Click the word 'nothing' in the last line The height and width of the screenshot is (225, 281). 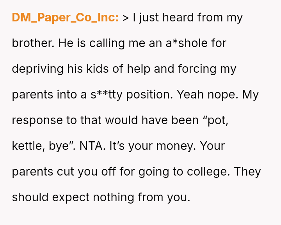114,197
